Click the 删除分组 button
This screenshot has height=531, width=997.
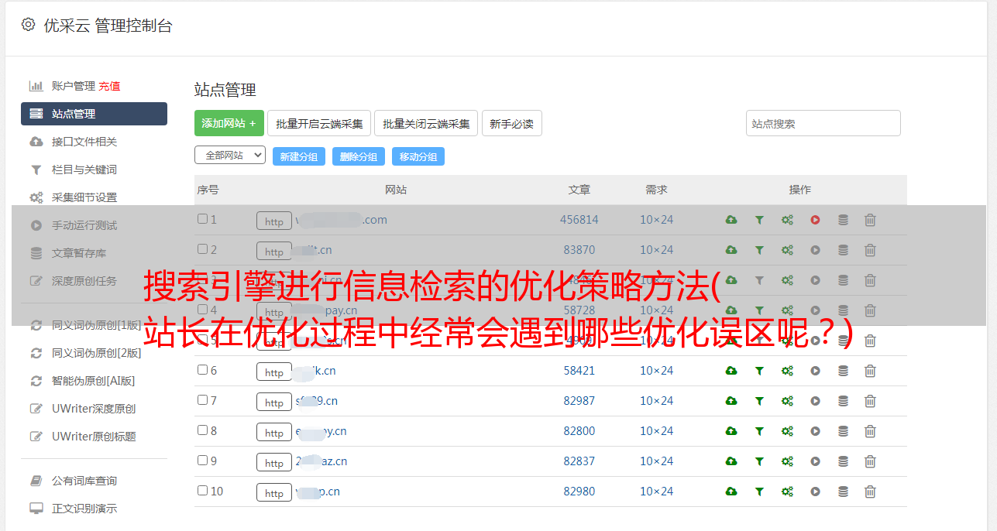pos(359,156)
